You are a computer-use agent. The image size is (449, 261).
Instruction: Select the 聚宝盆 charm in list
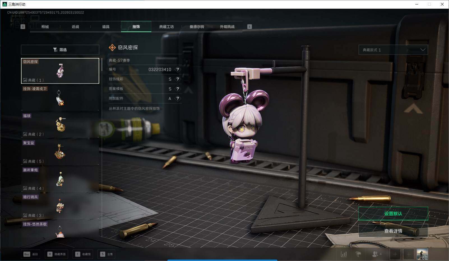click(60, 152)
